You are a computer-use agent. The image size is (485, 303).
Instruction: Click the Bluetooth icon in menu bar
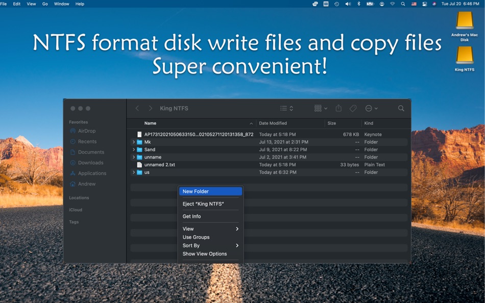pos(359,4)
